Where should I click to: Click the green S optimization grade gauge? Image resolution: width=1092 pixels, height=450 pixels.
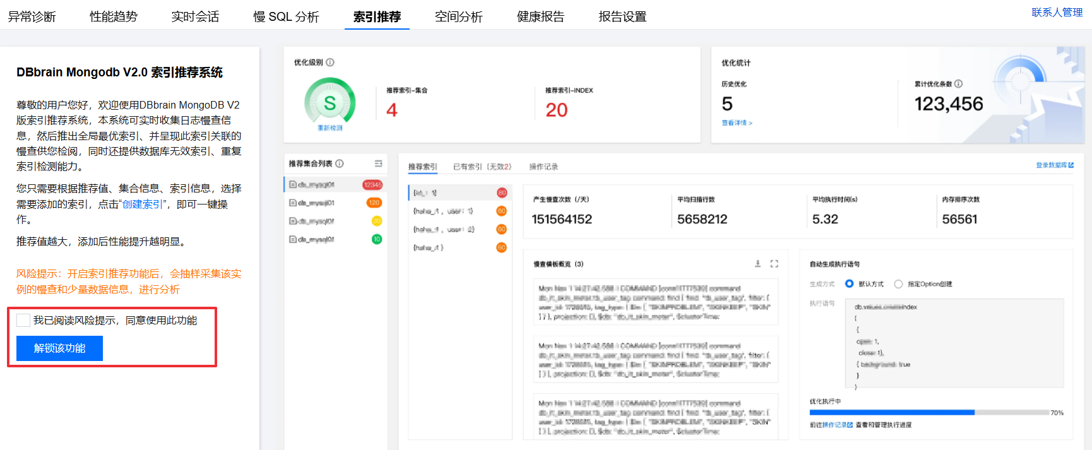[329, 102]
